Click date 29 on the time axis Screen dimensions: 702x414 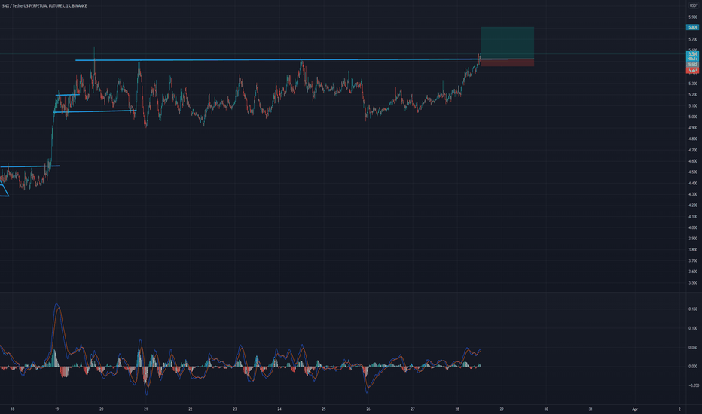pyautogui.click(x=502, y=409)
